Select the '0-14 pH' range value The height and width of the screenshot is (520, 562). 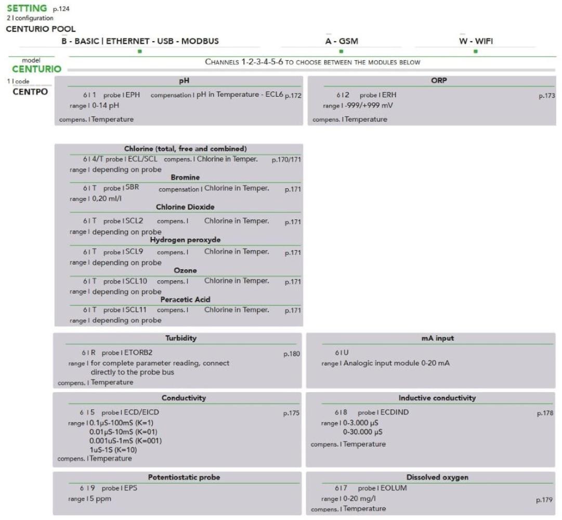[106, 106]
